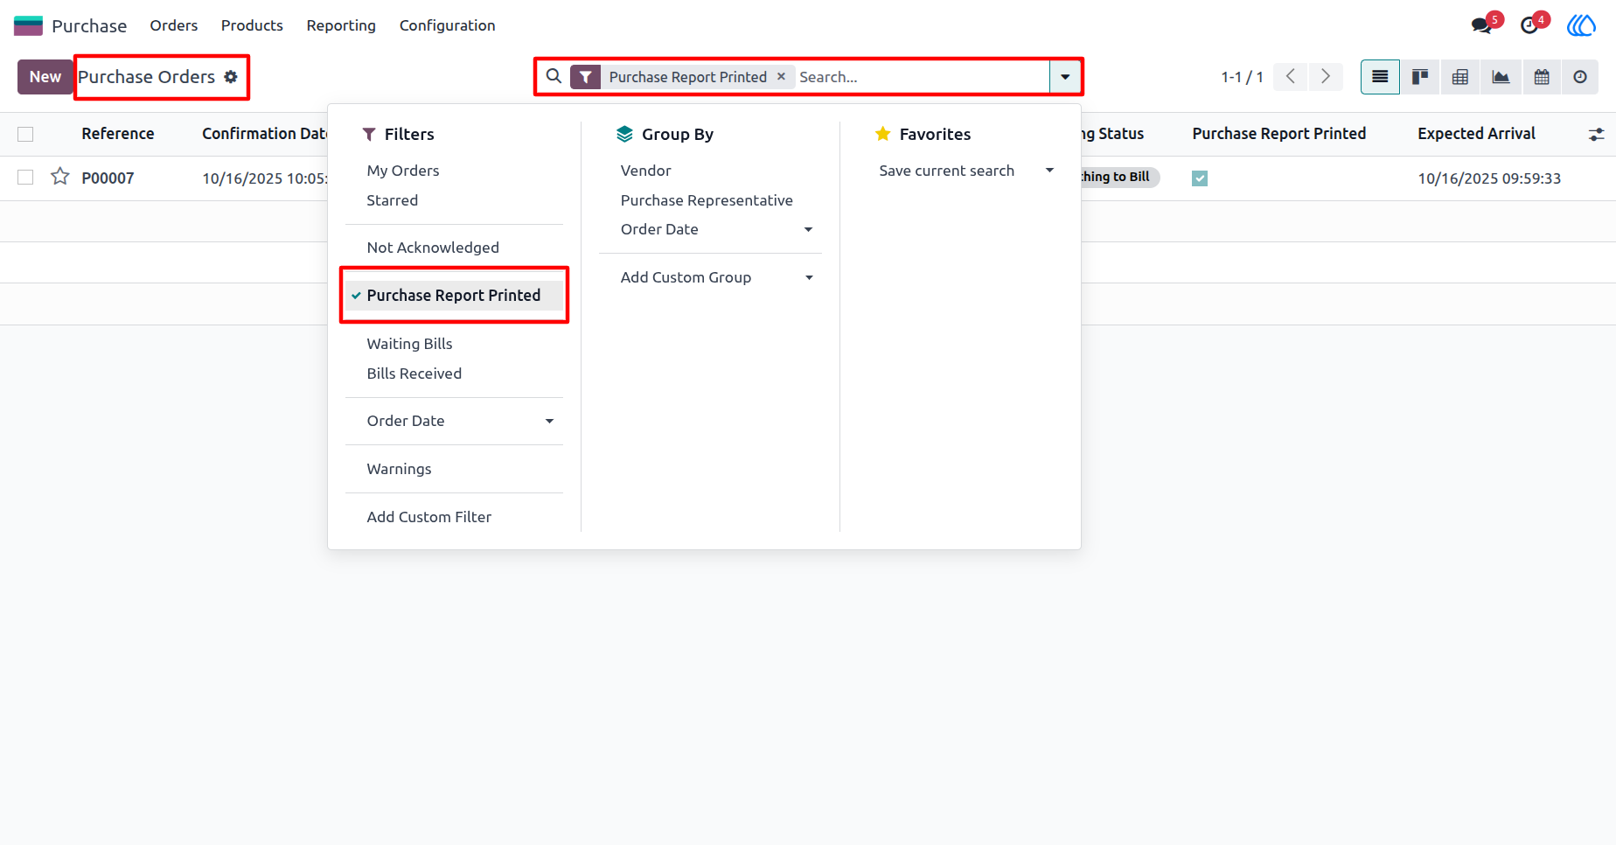Switch to pivot view
1616x845 pixels.
click(1460, 77)
